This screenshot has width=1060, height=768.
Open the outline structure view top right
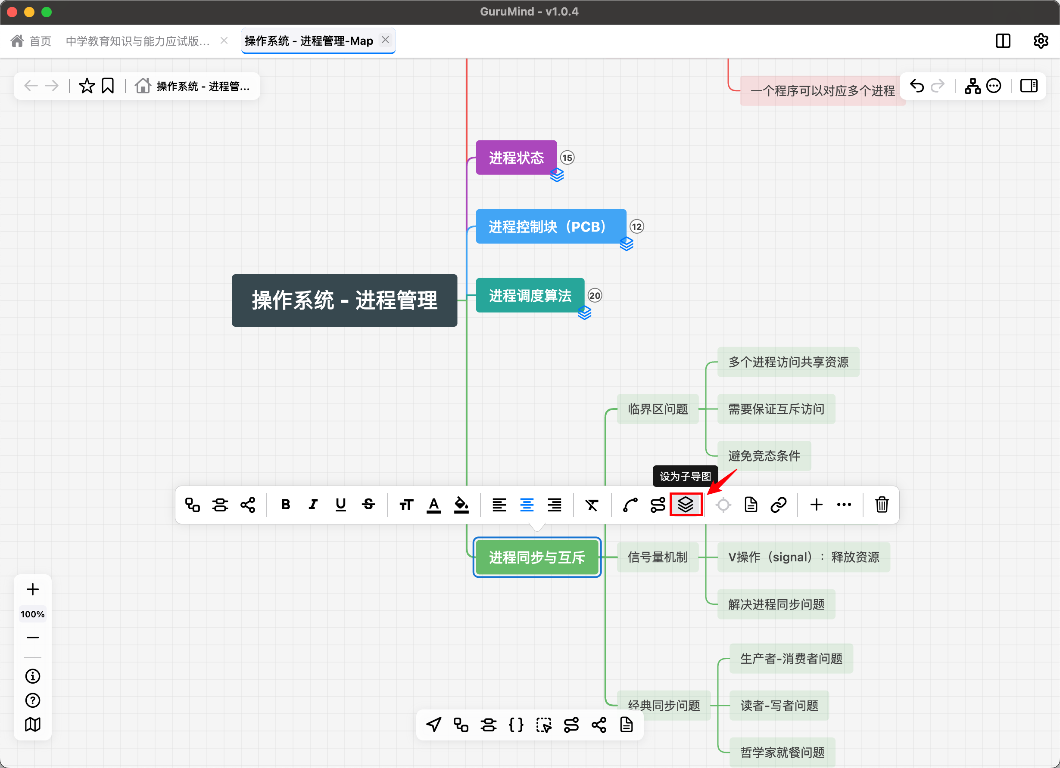point(973,86)
